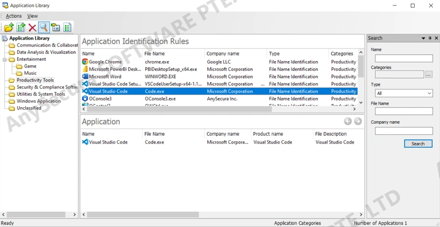Click AnySecura Inc. company cell
440x227 pixels.
click(x=222, y=98)
